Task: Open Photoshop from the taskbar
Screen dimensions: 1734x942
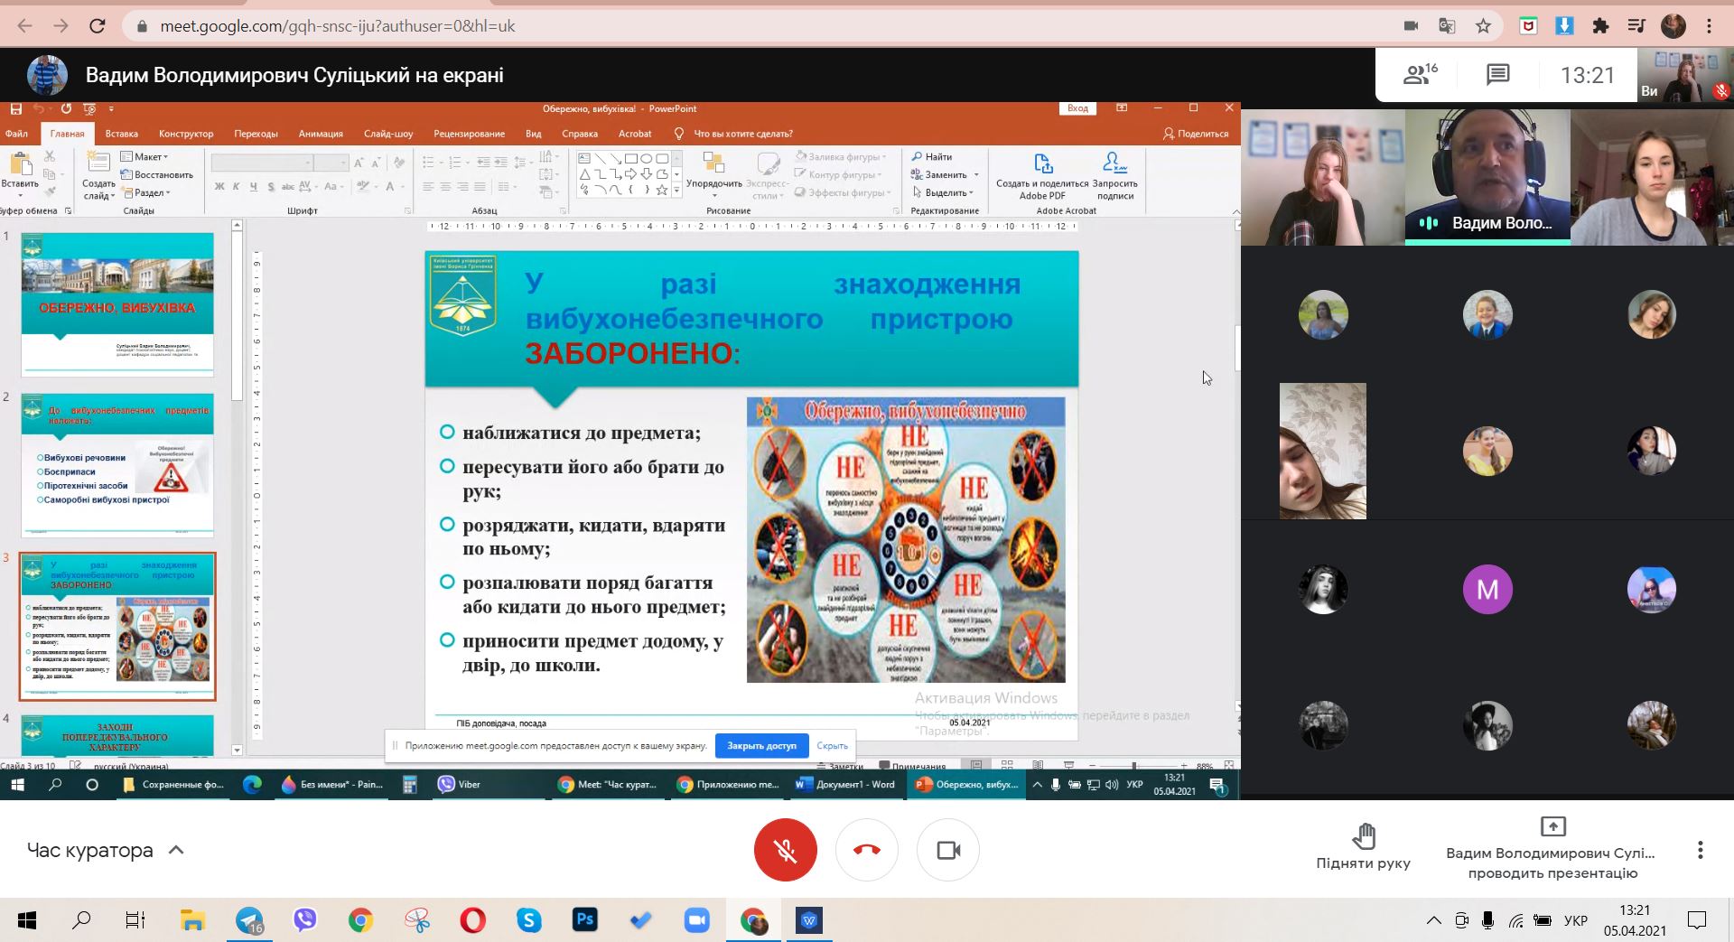Action: click(x=585, y=920)
